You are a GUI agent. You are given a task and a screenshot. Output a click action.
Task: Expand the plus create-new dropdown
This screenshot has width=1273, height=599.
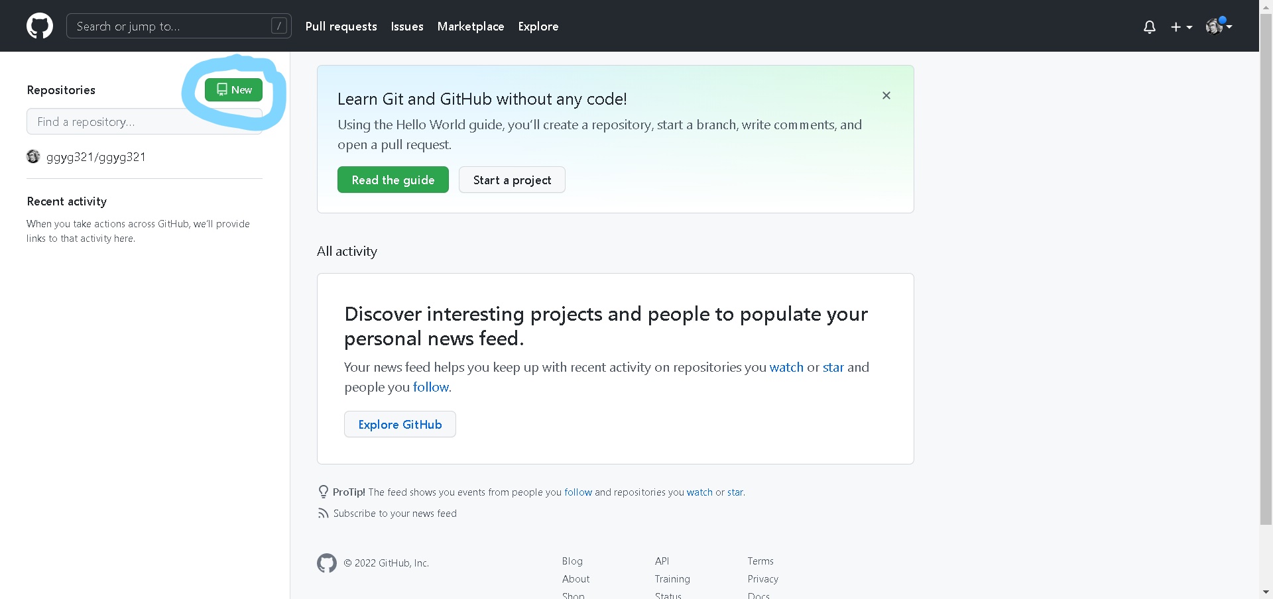point(1182,27)
